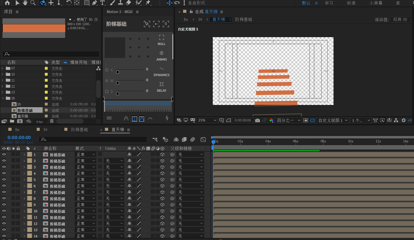Hide layer 5 with its eye icon

(x=4, y=179)
